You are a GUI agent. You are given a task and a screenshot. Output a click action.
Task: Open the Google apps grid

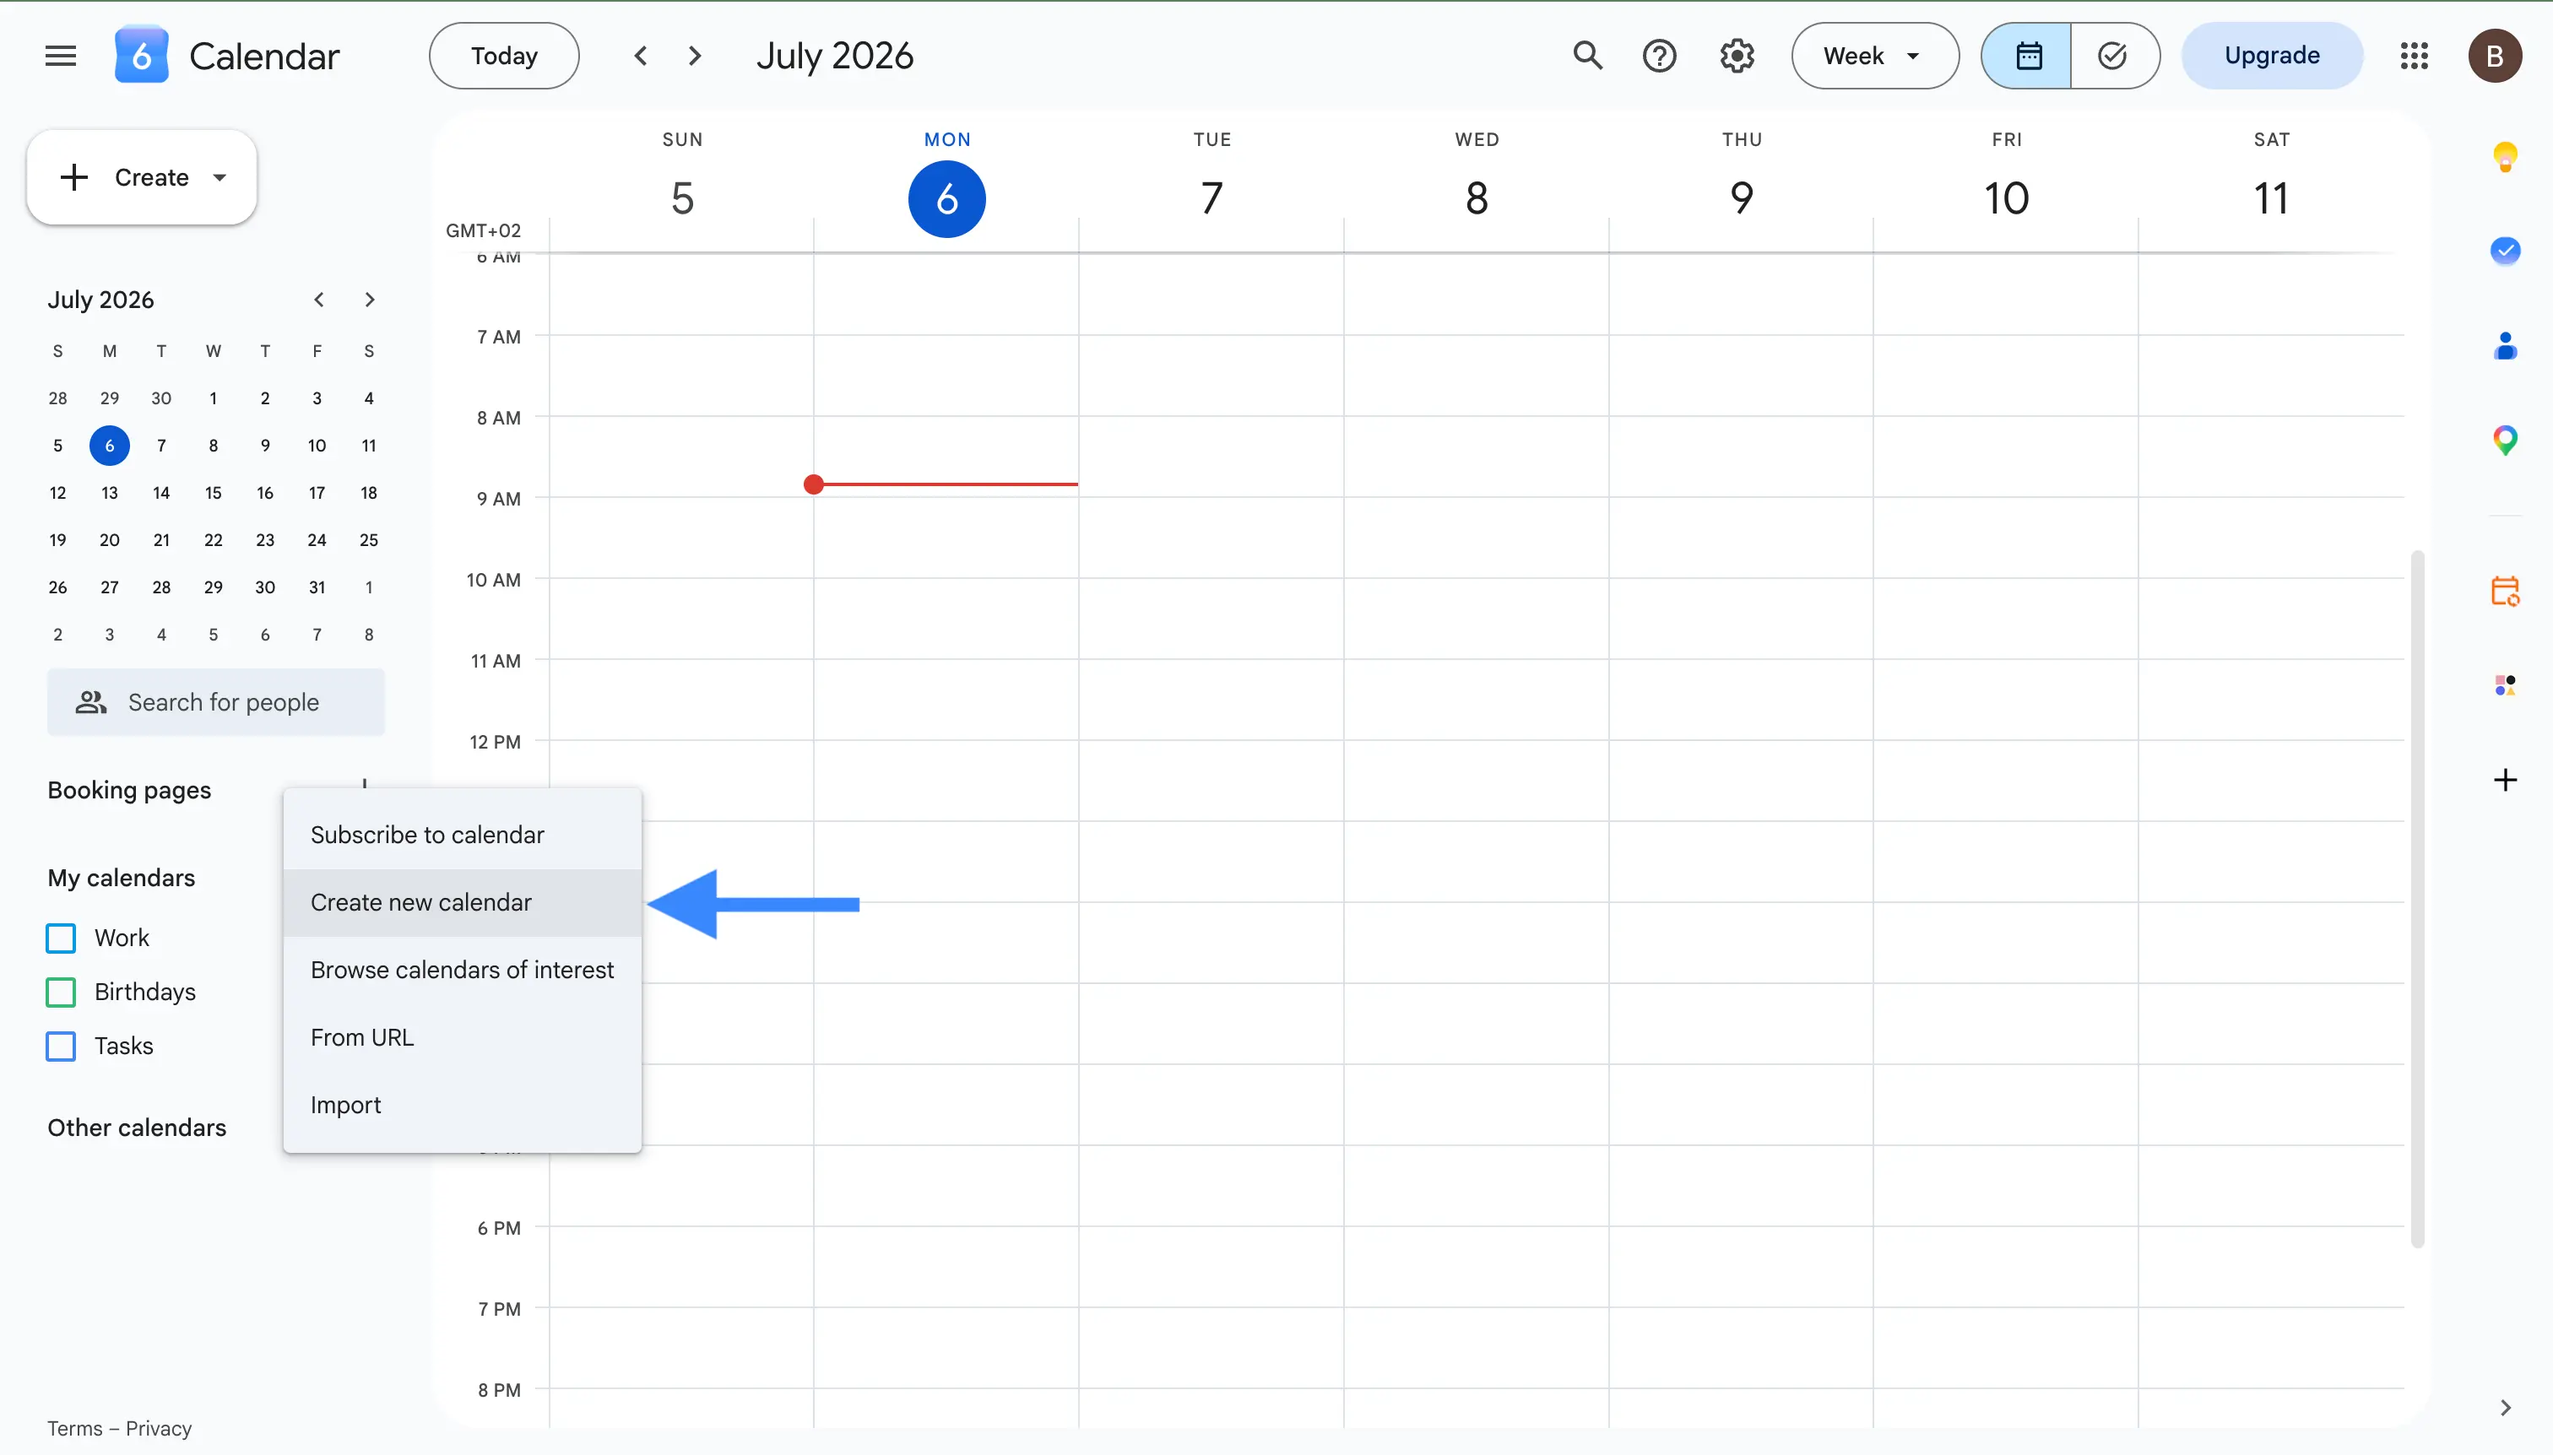(x=2414, y=56)
